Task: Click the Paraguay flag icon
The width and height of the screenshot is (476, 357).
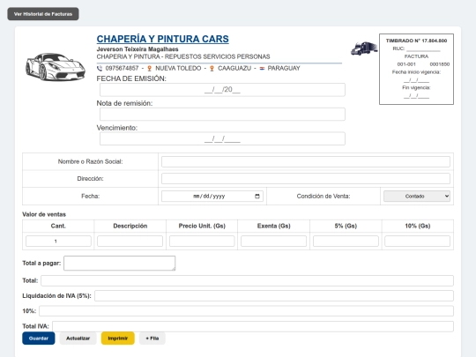Action: (x=262, y=68)
